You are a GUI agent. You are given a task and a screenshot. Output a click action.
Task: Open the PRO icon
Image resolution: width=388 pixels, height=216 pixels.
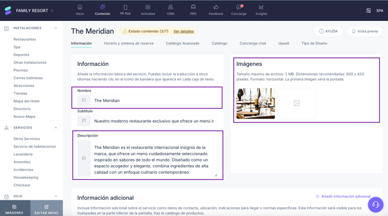tap(193, 7)
